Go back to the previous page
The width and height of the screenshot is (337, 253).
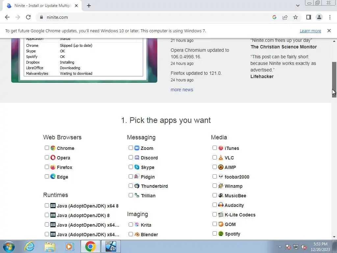7,17
